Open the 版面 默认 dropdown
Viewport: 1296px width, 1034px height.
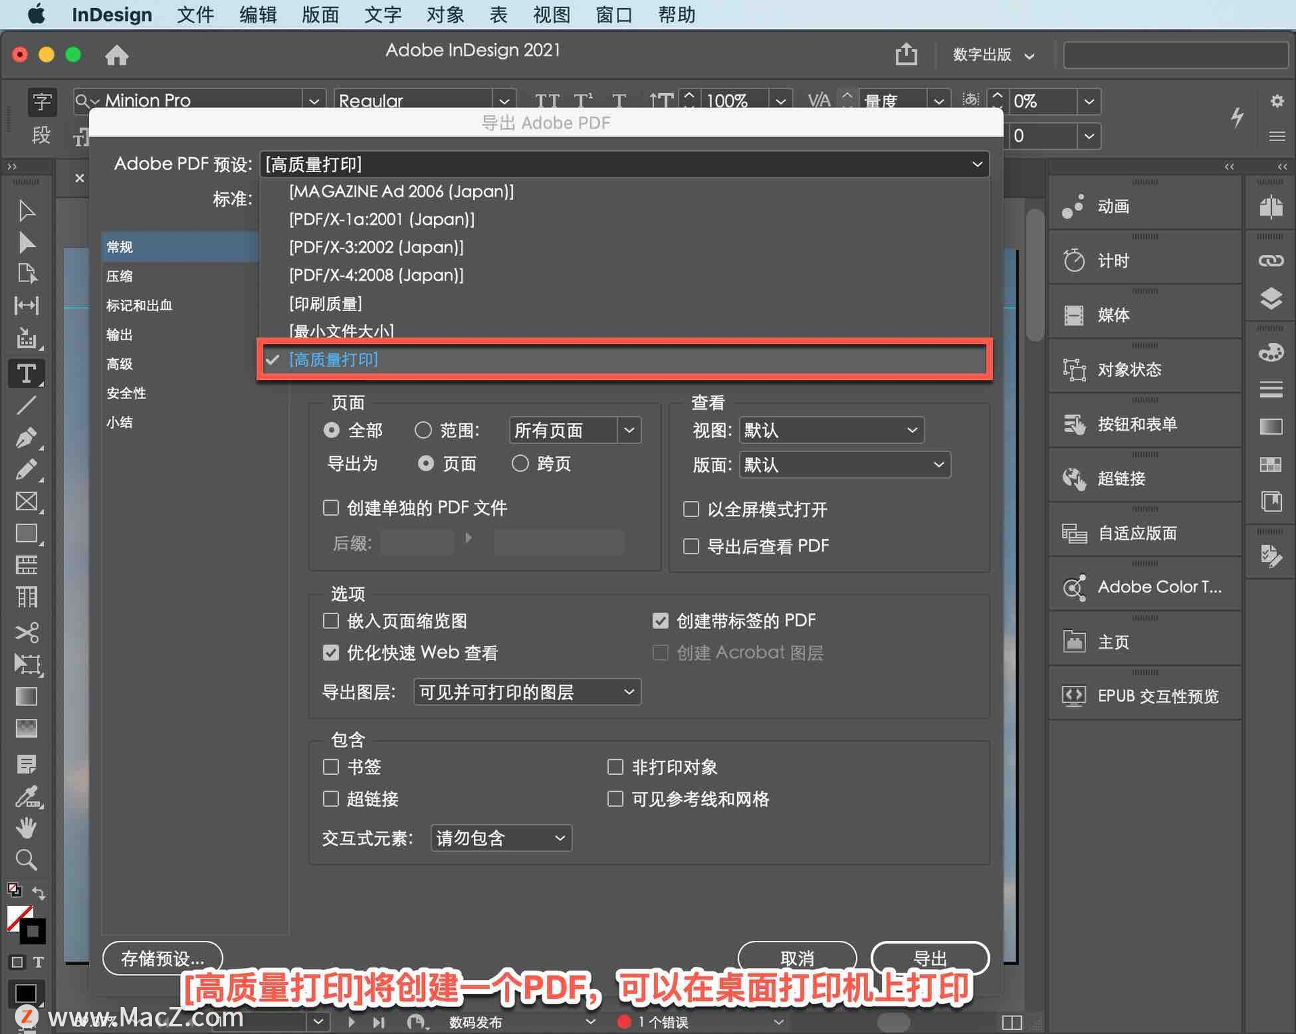pyautogui.click(x=845, y=465)
